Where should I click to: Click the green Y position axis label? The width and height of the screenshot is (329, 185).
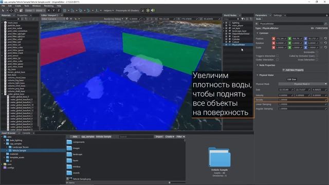point(289,39)
